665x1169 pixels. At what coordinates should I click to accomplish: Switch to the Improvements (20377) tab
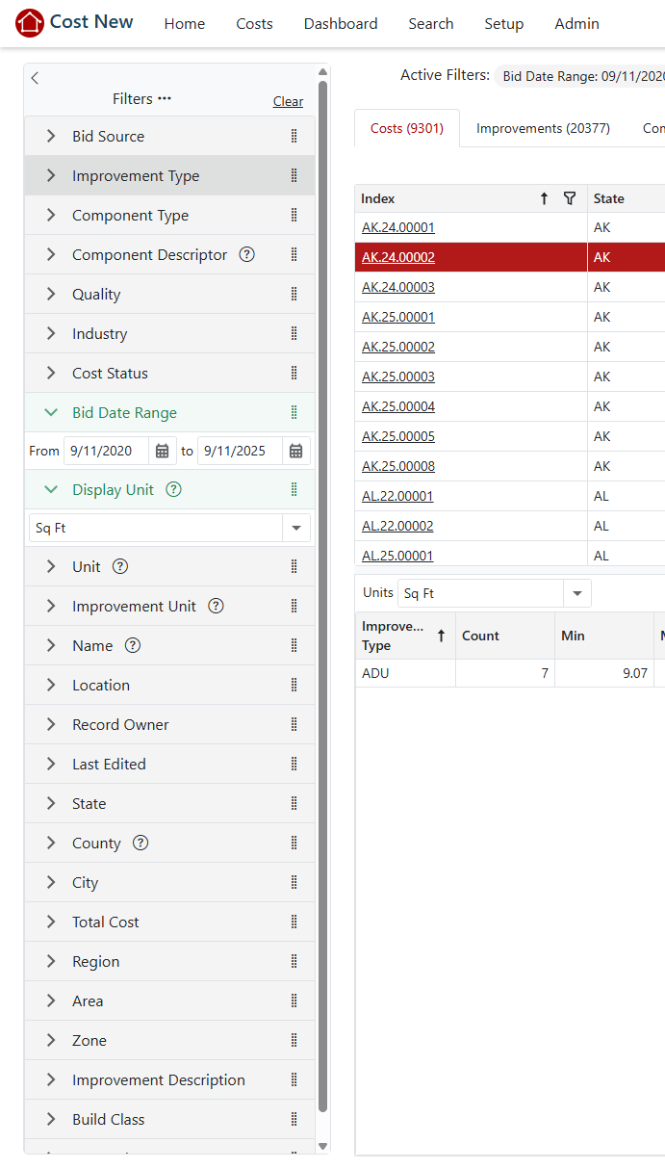coord(543,128)
